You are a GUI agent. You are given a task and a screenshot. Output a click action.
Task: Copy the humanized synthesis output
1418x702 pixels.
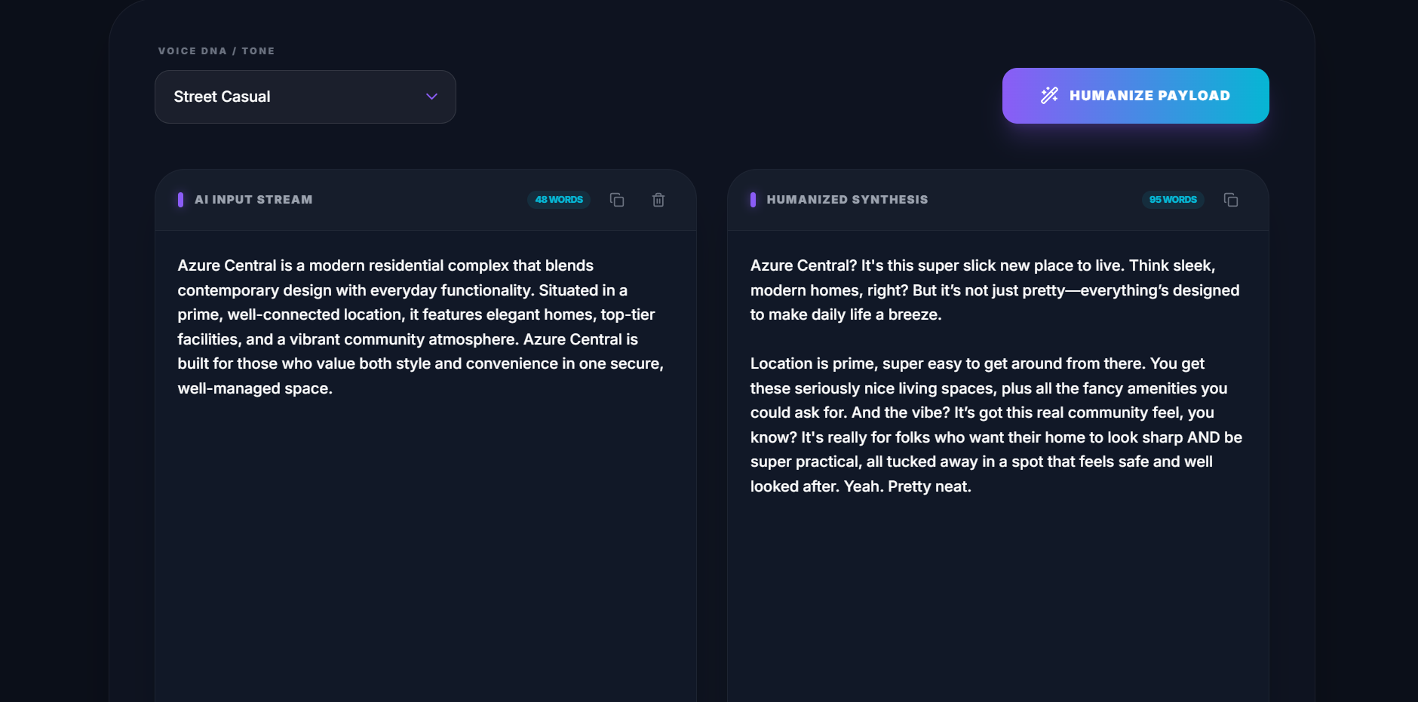1231,200
